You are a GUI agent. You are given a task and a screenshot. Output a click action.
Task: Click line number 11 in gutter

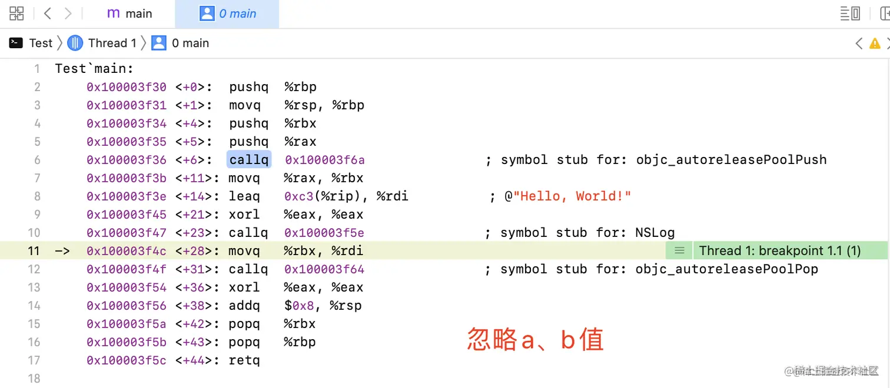34,251
